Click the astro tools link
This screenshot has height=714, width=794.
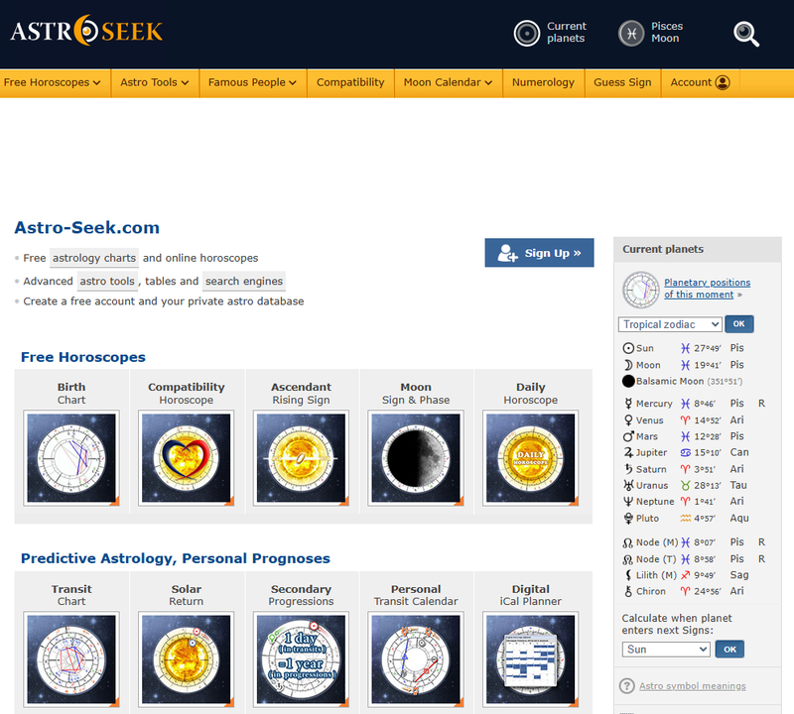click(107, 282)
